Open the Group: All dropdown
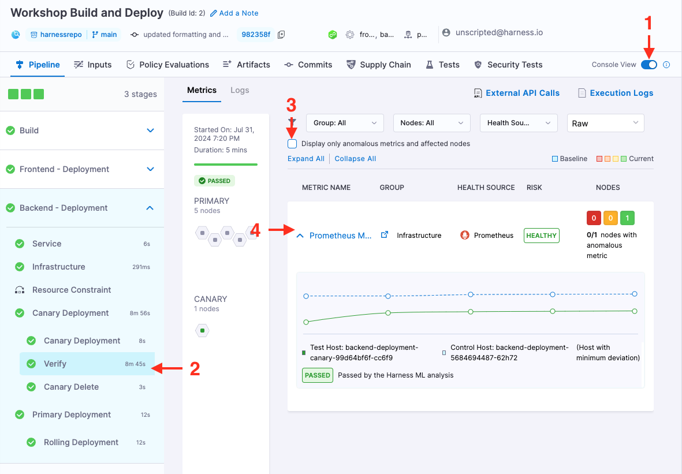The image size is (682, 474). coord(345,123)
